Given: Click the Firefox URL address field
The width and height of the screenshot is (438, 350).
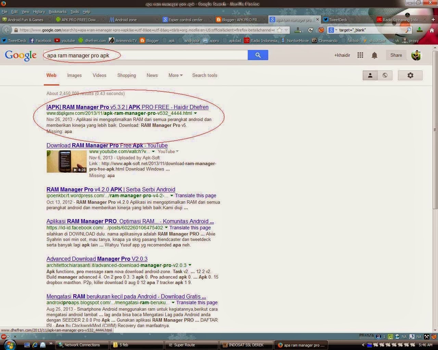Looking at the screenshot, I should tap(147, 30).
